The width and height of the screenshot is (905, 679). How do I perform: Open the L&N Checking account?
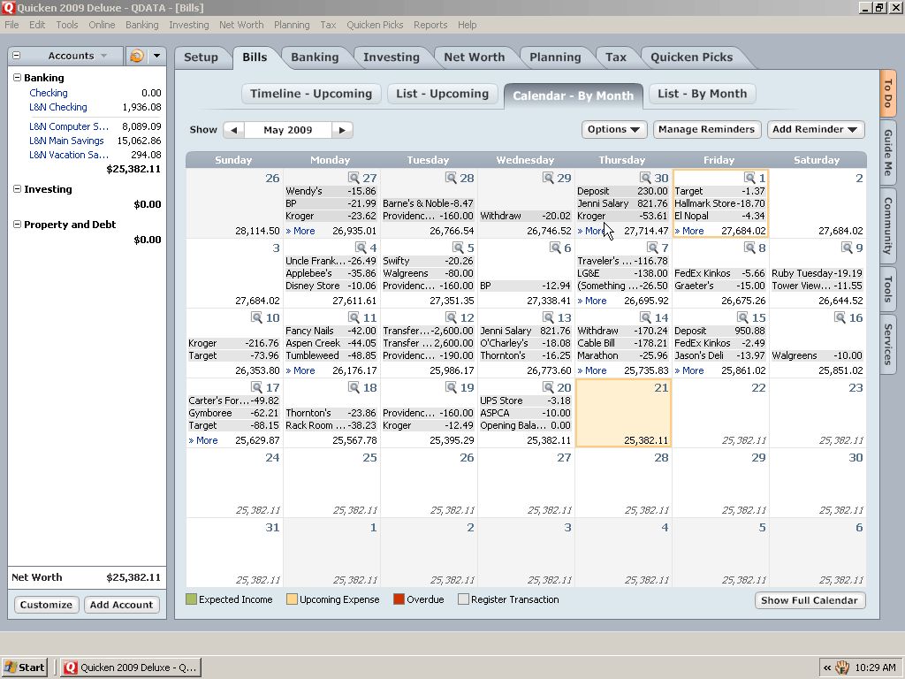point(57,107)
